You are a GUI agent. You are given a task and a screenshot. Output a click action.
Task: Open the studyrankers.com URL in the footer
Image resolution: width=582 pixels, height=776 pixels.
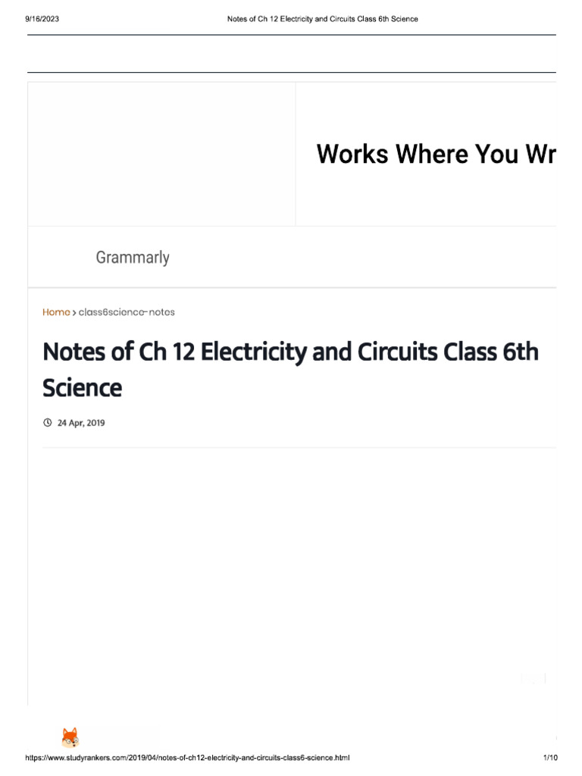[188, 758]
